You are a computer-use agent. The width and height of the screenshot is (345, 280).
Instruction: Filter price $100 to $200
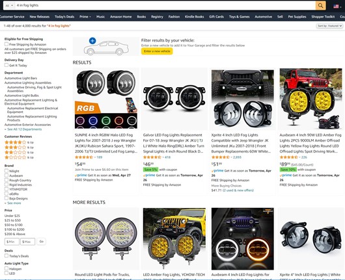pyautogui.click(x=14, y=229)
